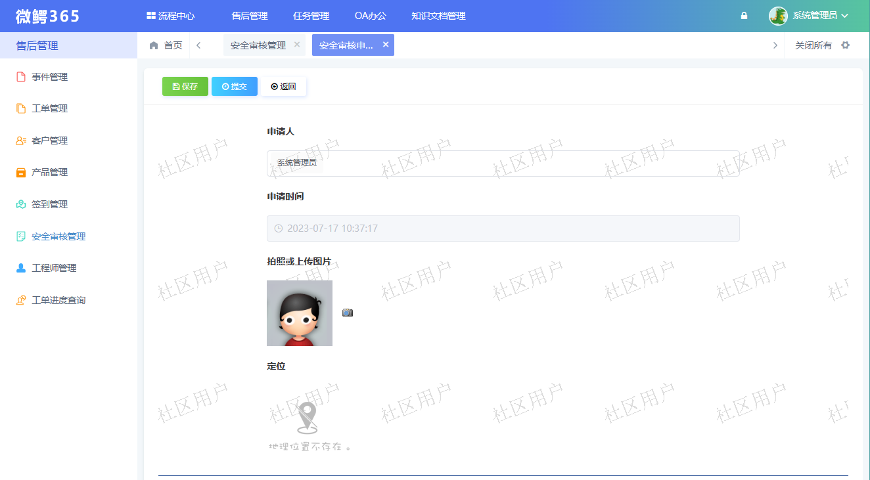Image resolution: width=870 pixels, height=480 pixels.
Task: Click the green 保存 button
Action: [x=185, y=86]
